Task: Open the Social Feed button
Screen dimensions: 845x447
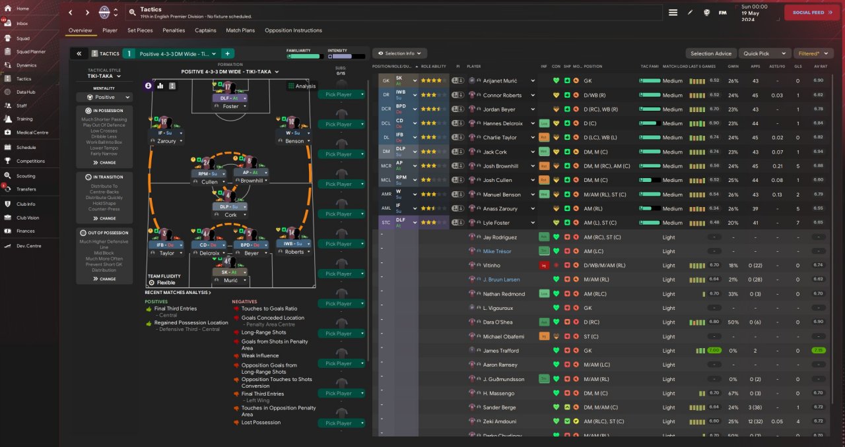Action: (812, 13)
